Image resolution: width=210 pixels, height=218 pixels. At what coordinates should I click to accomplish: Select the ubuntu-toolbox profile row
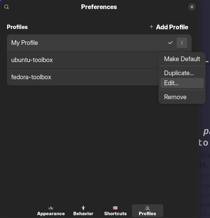83,60
